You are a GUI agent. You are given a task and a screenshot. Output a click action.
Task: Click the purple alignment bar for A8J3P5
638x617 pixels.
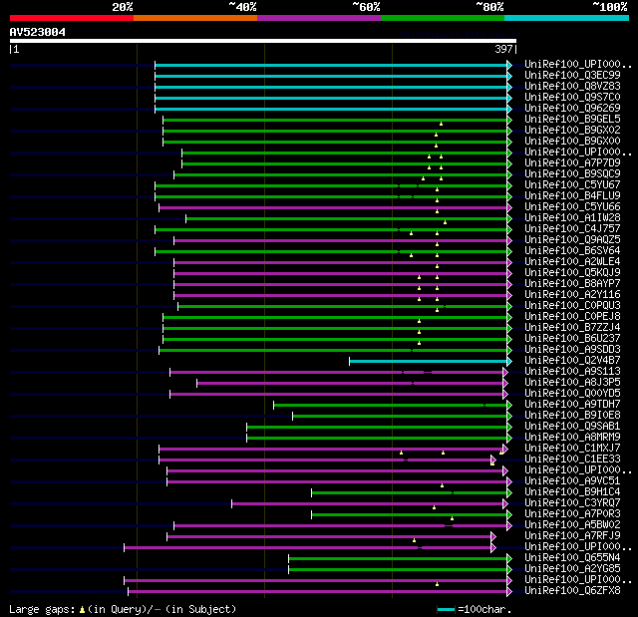(350, 383)
